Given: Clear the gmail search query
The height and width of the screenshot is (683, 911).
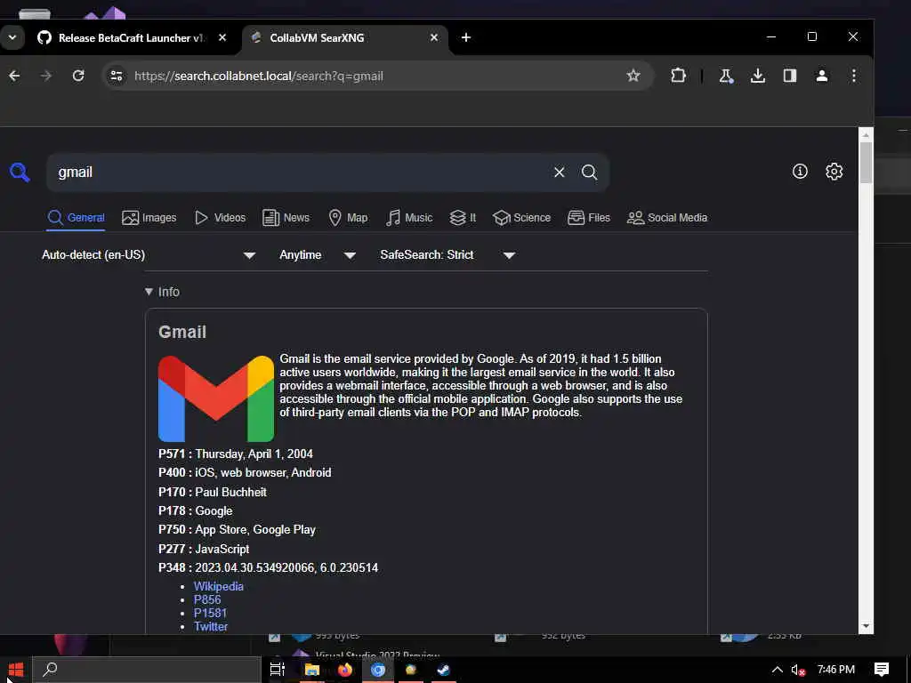Looking at the screenshot, I should (x=559, y=173).
